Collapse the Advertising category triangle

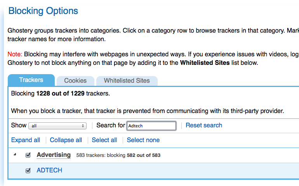tap(15, 155)
